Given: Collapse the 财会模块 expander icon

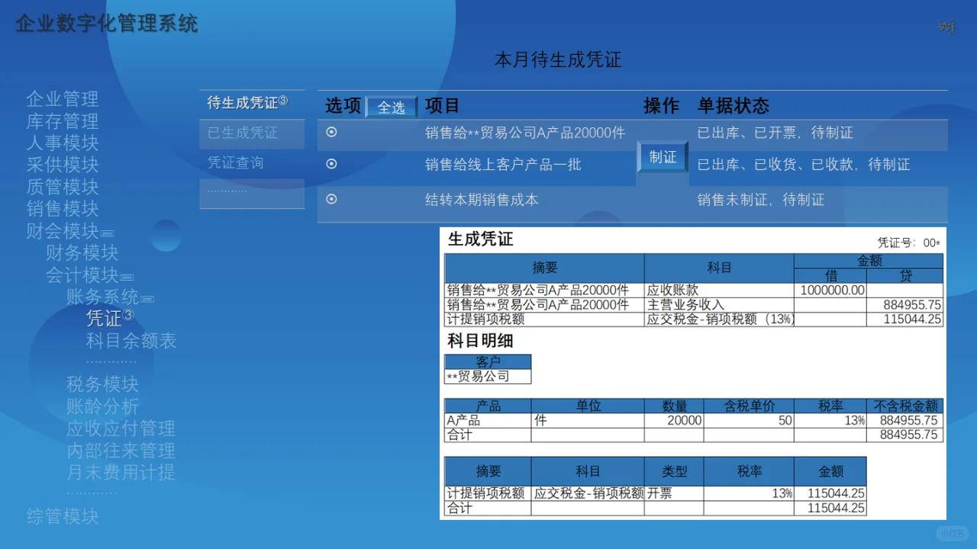Looking at the screenshot, I should coord(108,233).
